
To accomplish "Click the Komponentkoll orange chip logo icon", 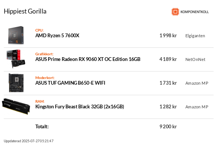I will [x=175, y=12].
